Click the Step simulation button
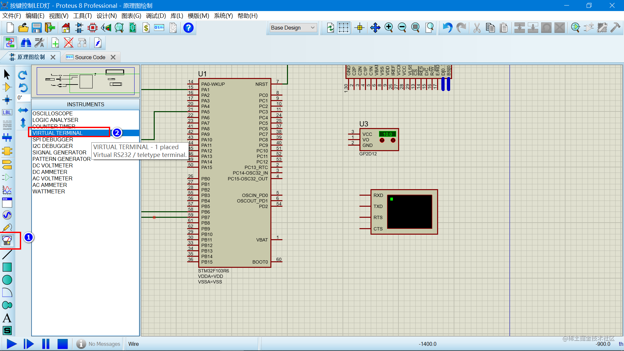 pyautogui.click(x=28, y=344)
